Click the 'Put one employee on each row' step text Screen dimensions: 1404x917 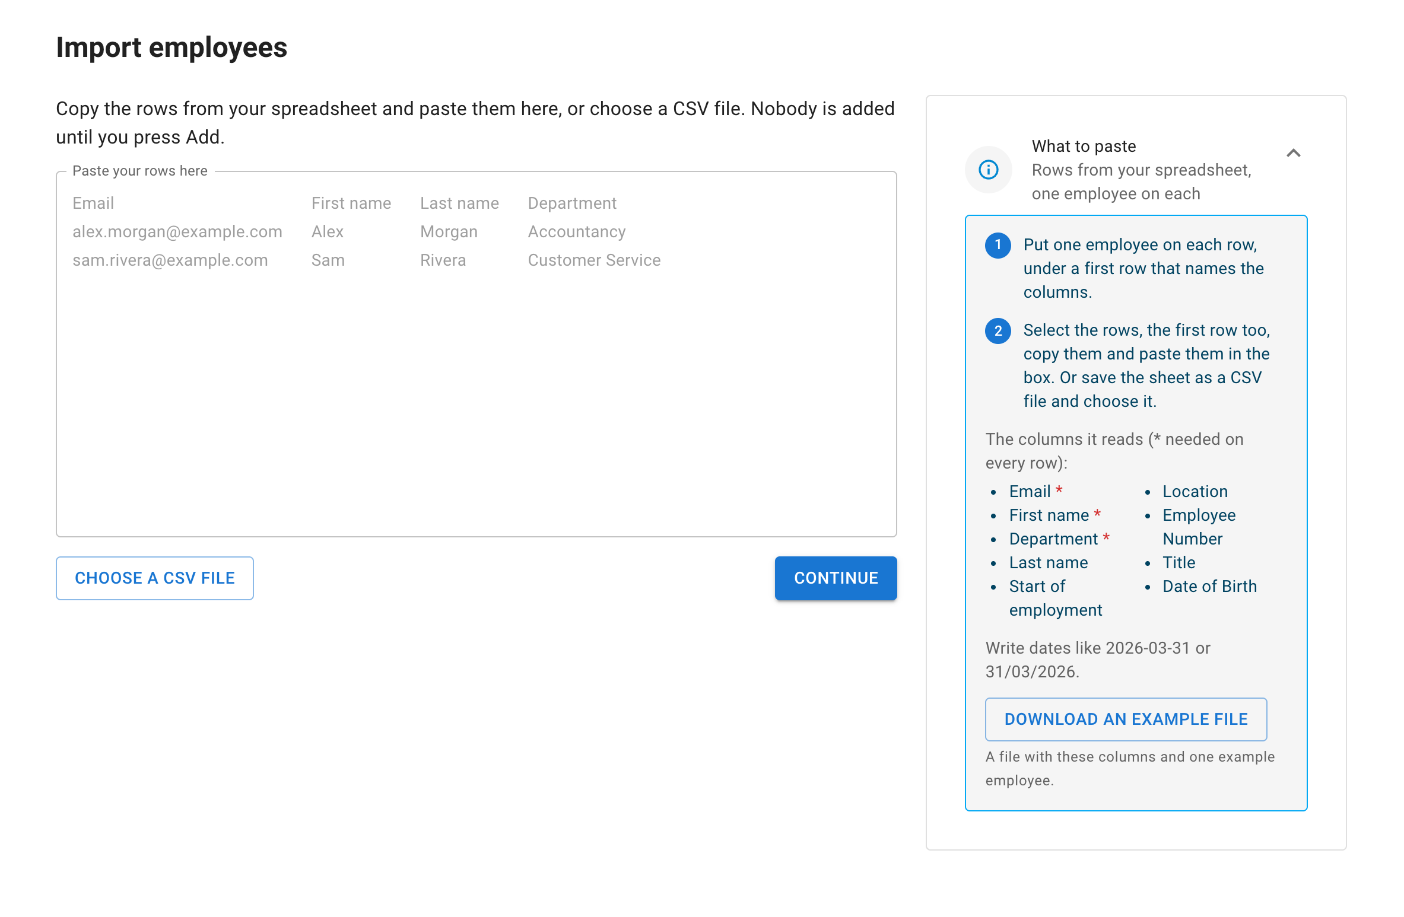1143,268
